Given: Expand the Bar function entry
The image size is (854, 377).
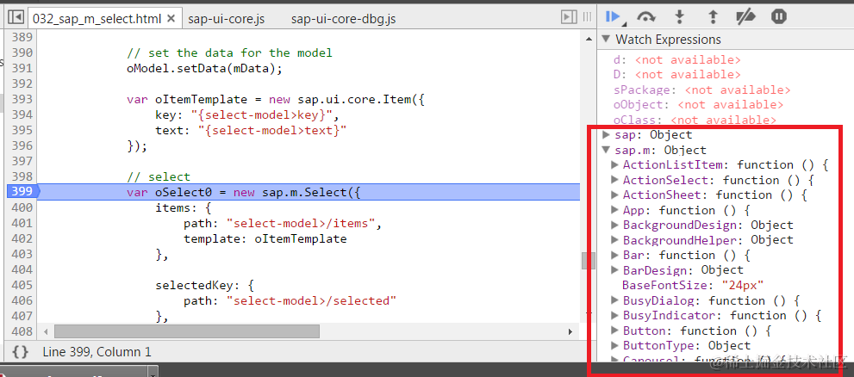Looking at the screenshot, I should click(x=615, y=255).
